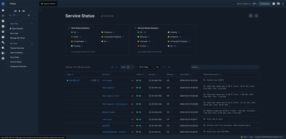Open the all services options menu
Screen dimensions: 286x139
point(117,16)
